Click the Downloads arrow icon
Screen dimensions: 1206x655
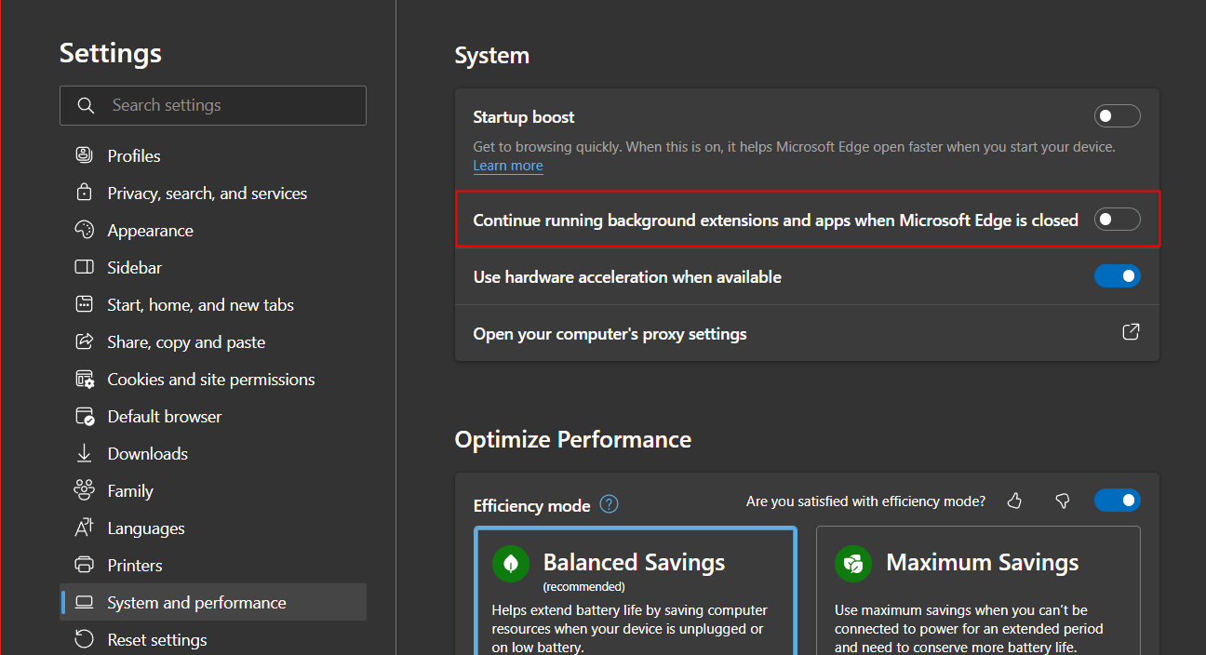click(85, 453)
